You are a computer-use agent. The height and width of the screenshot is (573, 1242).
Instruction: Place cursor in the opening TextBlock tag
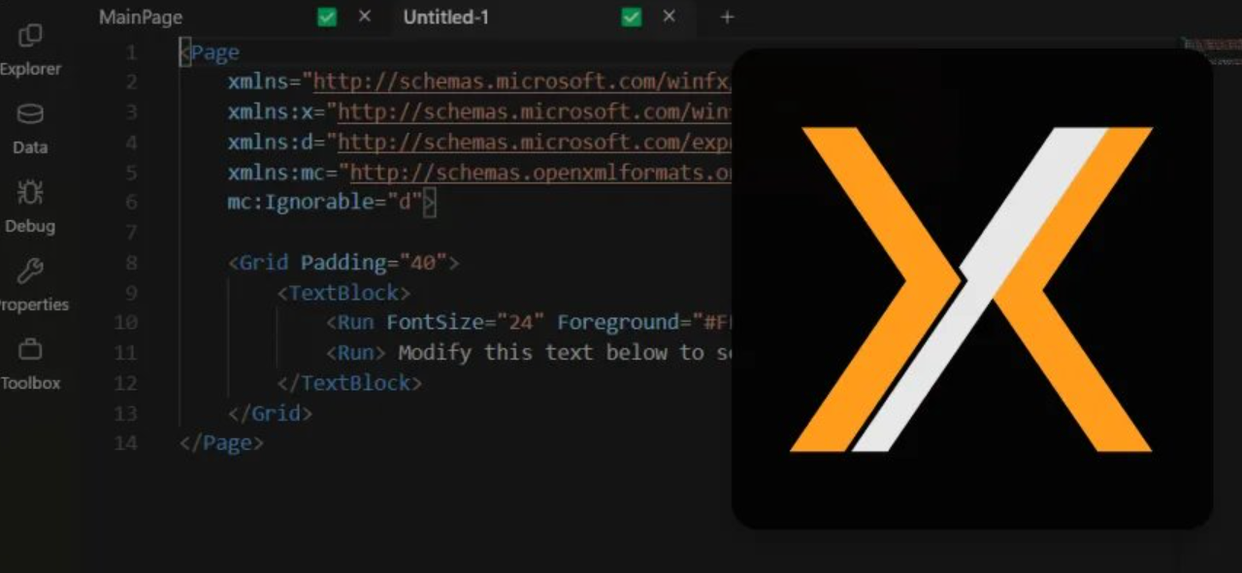point(343,293)
